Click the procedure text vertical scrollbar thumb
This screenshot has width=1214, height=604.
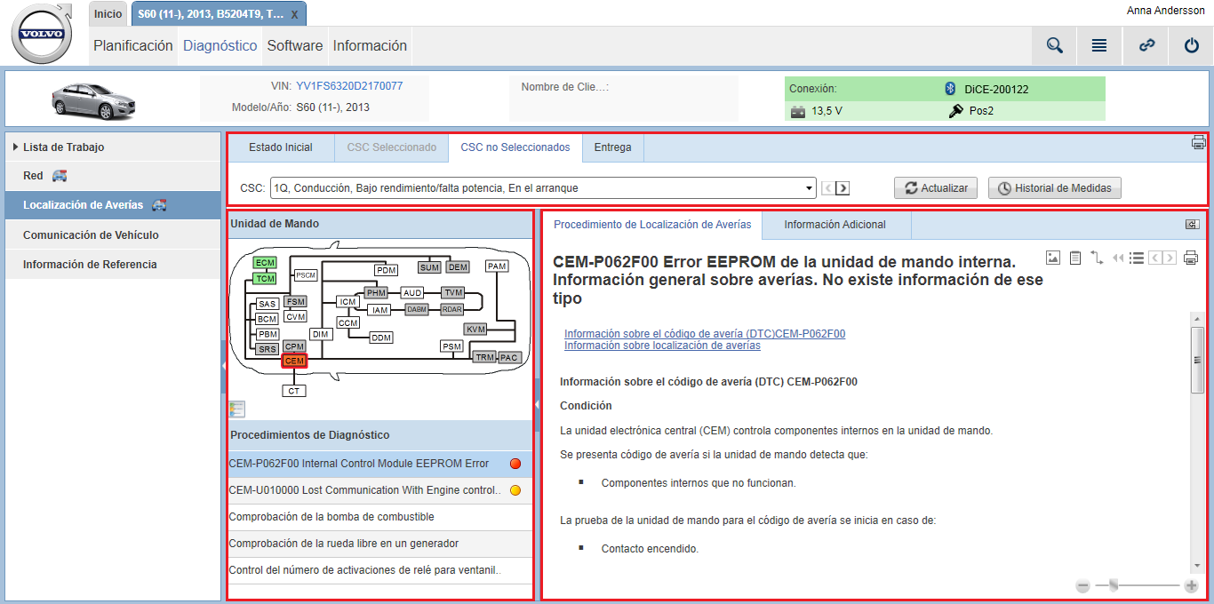tap(1197, 360)
